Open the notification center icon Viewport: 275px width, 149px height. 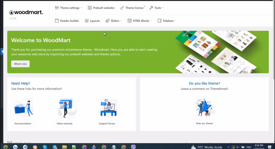point(270,147)
